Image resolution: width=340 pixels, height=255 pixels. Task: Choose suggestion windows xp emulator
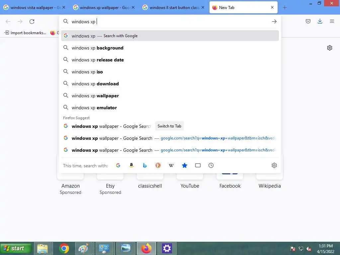[170, 108]
